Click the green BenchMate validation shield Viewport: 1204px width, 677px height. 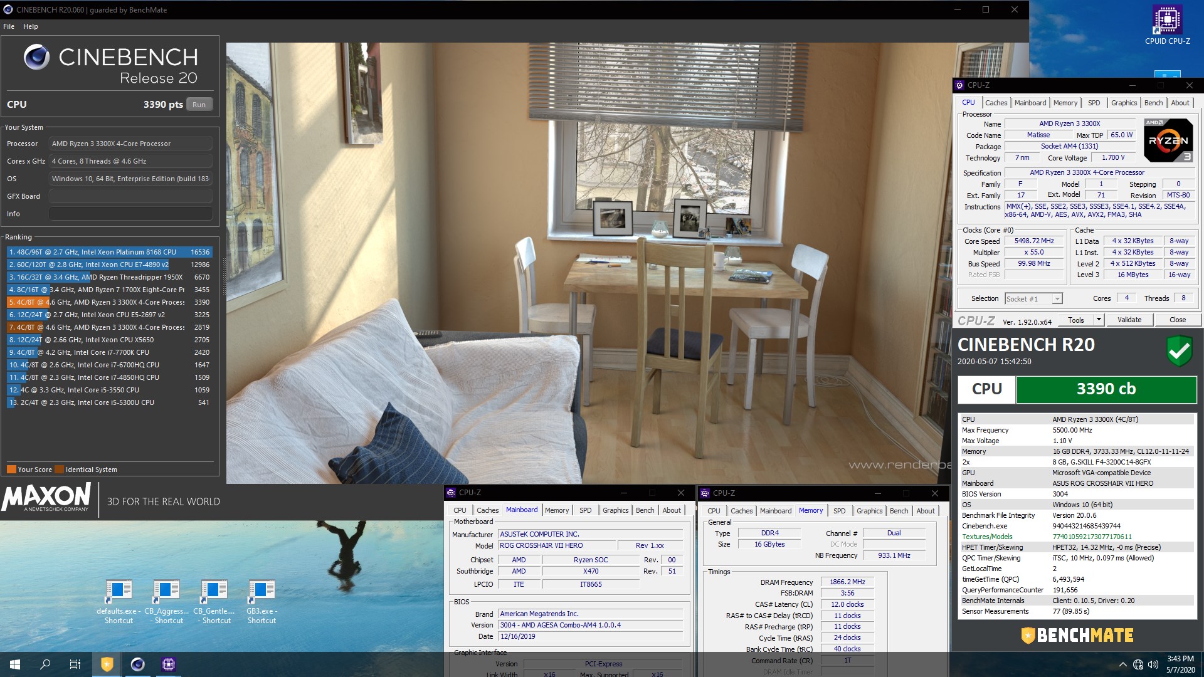point(1179,350)
